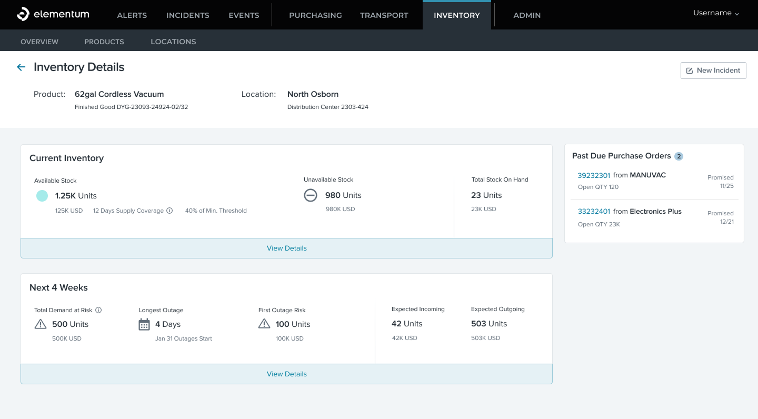Click the MANUVAC supplier name
758x419 pixels.
[648, 175]
